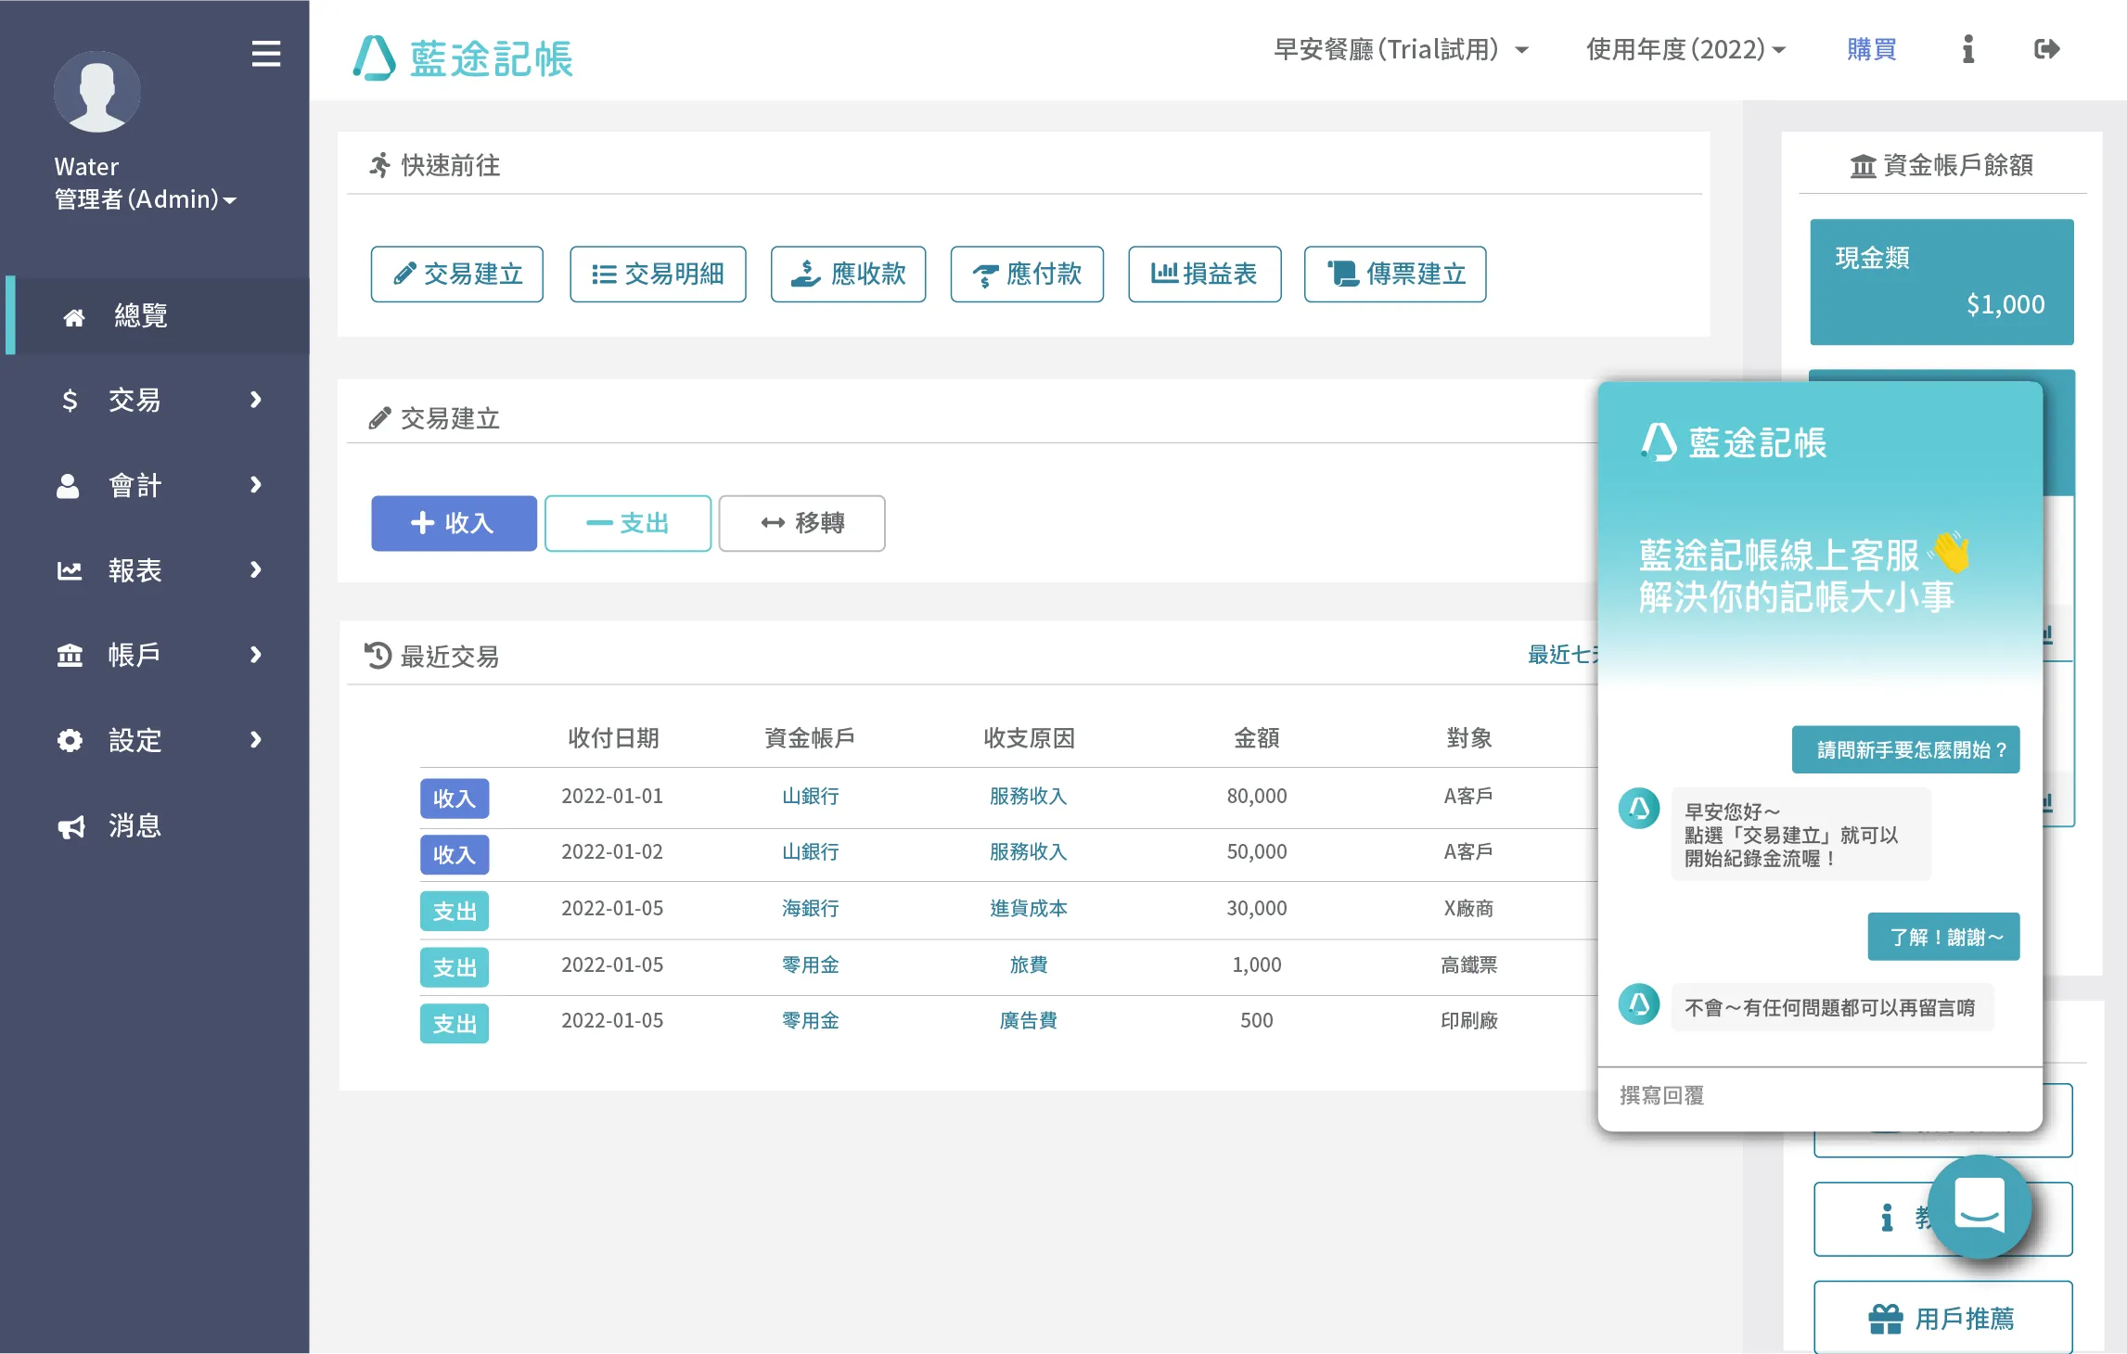Image resolution: width=2127 pixels, height=1354 pixels.
Task: Click the round chat launcher icon
Action: (x=1980, y=1207)
